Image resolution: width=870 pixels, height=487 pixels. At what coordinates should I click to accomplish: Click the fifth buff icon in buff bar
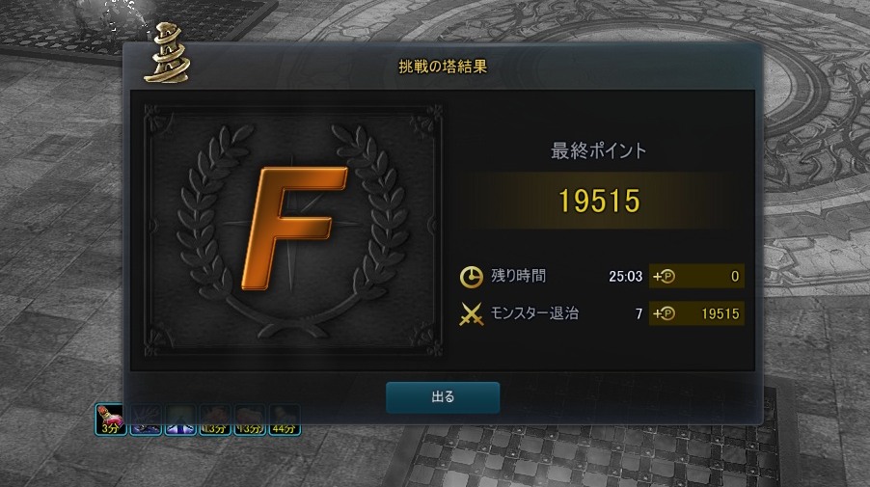click(x=250, y=419)
